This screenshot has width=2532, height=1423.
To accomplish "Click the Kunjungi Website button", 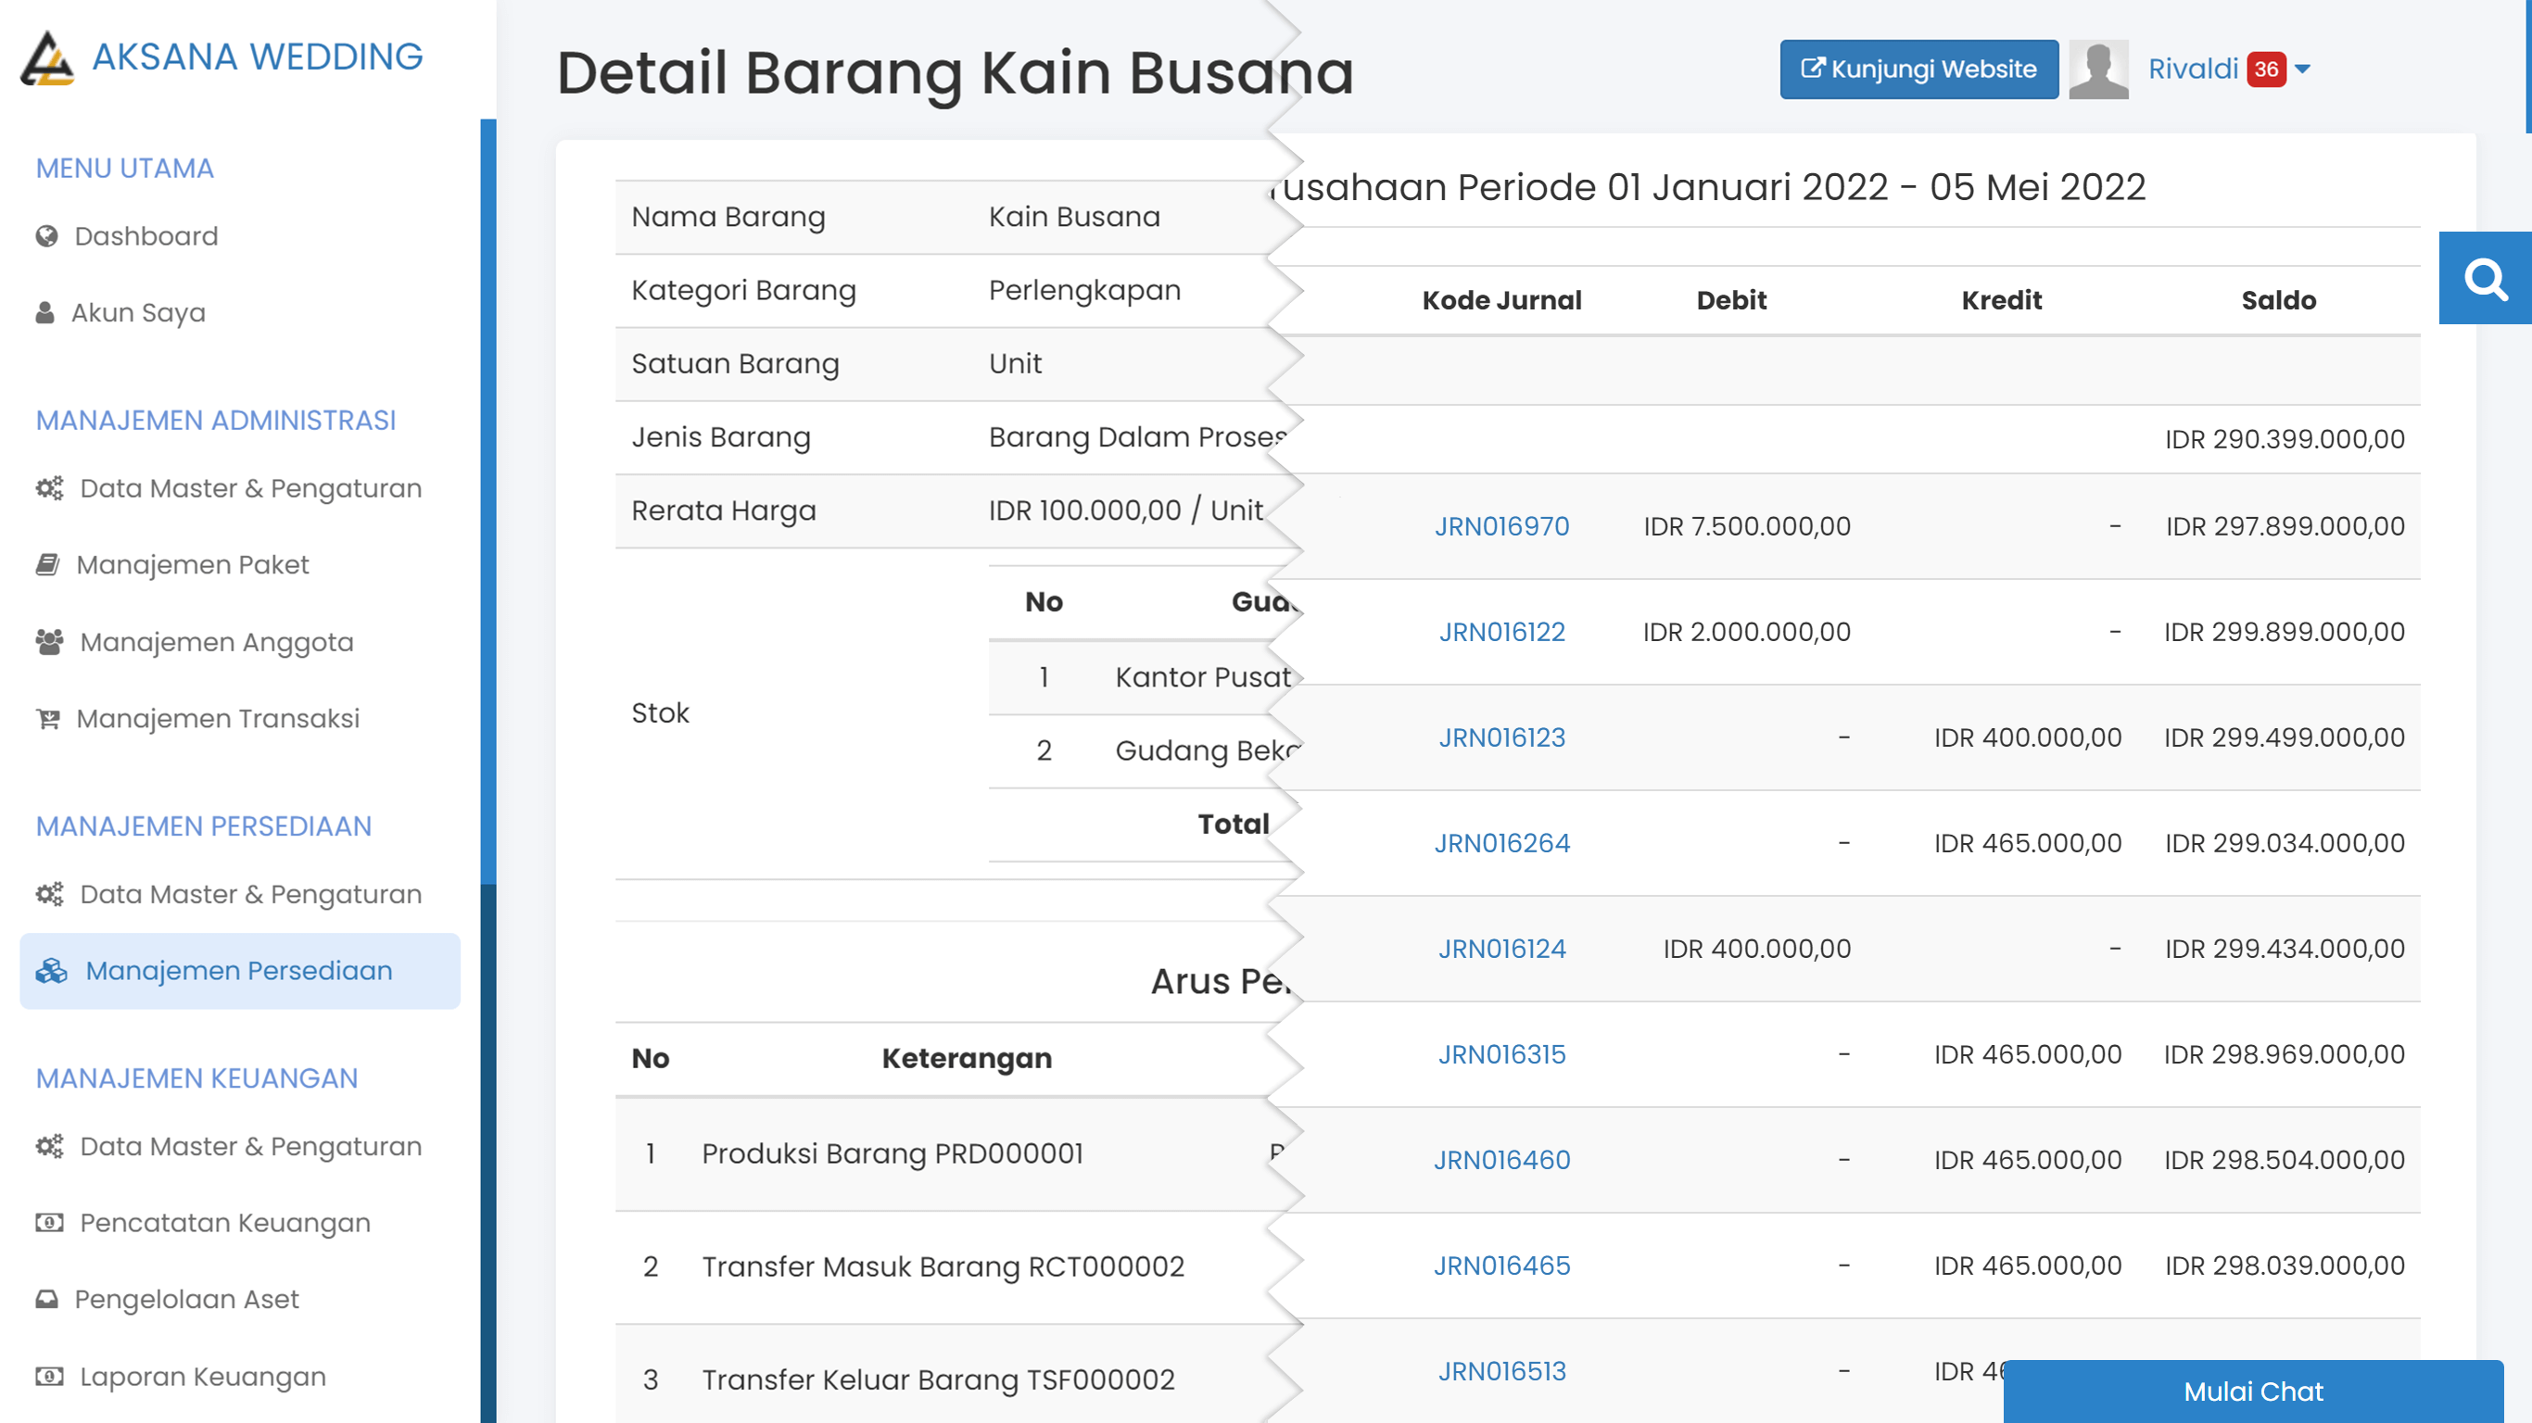I will pyautogui.click(x=1918, y=69).
